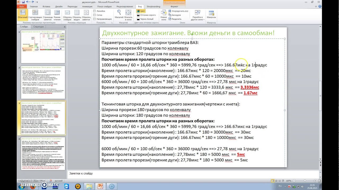Switch to Обычный normal view in ribbon
Image resolution: width=339 pixels, height=190 pixels.
tap(23, 15)
